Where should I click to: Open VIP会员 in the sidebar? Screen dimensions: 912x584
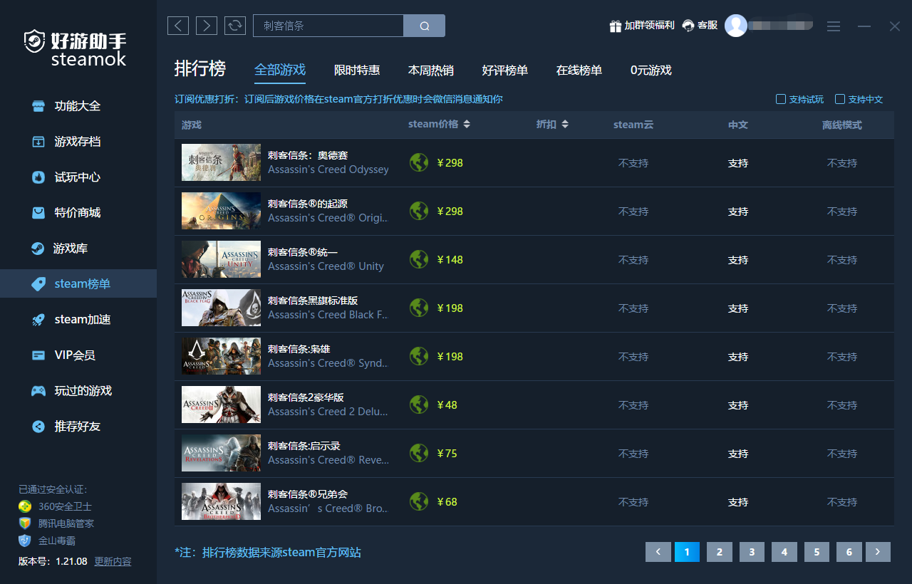coord(78,355)
